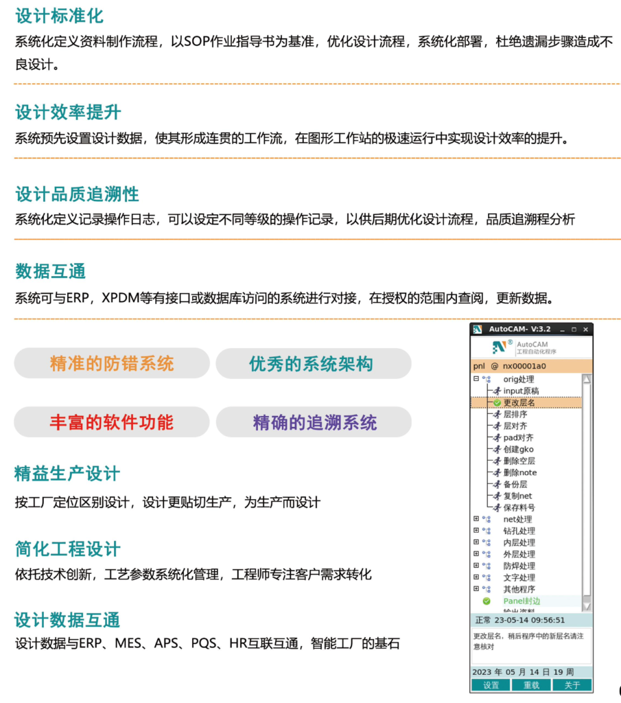This screenshot has width=621, height=703.
Task: Click the 简化工程设计 heading
Action: point(68,549)
